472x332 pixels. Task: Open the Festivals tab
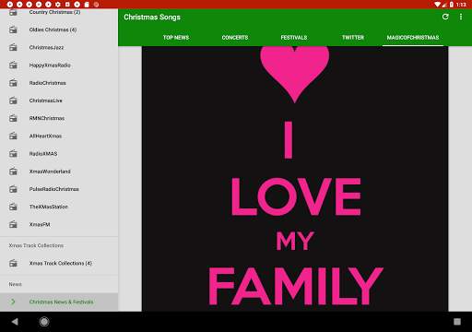pyautogui.click(x=294, y=38)
